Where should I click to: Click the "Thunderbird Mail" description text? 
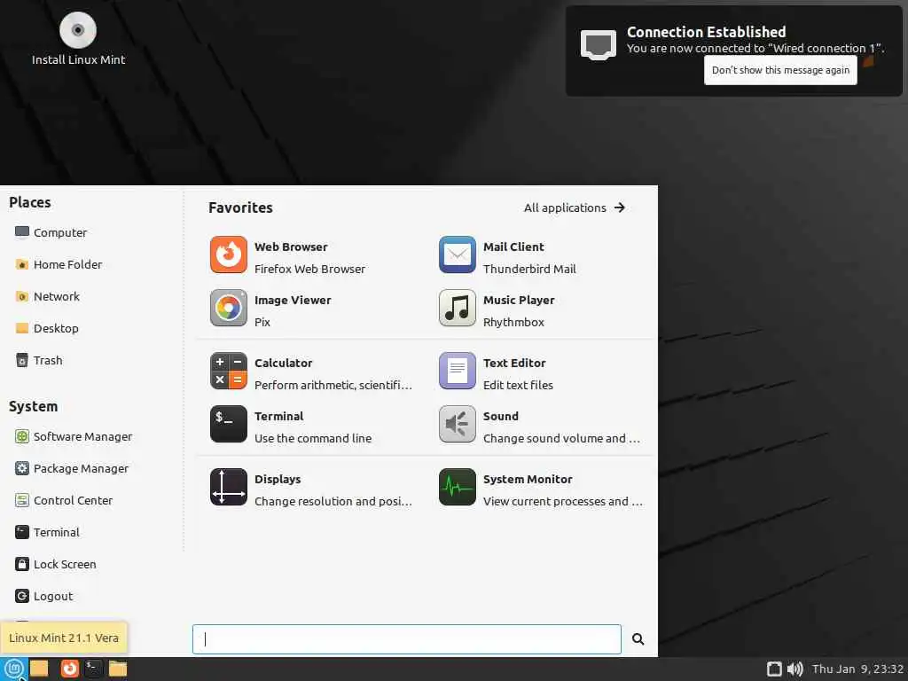[529, 269]
